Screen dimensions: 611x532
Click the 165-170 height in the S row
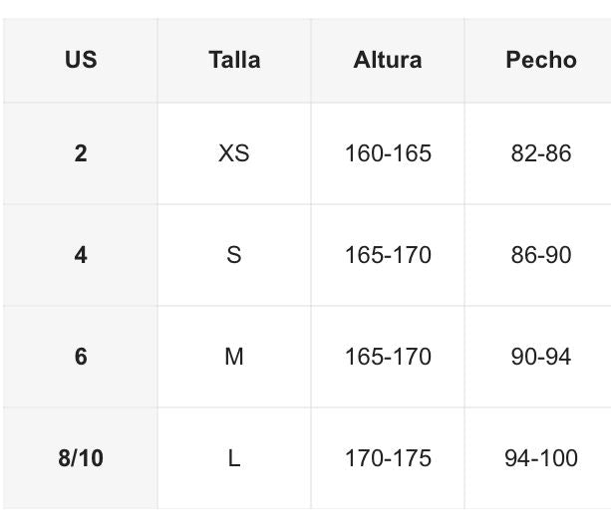388,255
